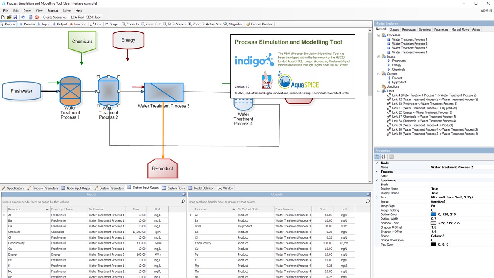Open the File menu

coord(5,11)
